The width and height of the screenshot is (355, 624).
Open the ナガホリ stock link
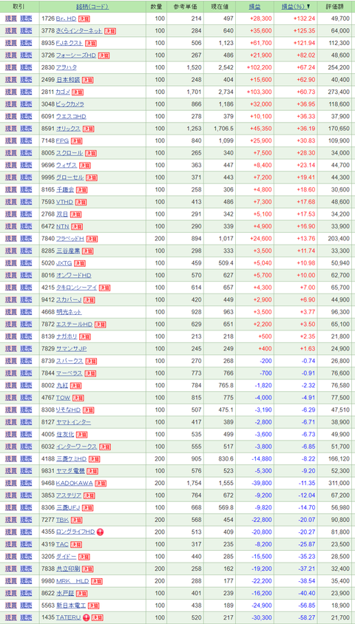pos(67,337)
